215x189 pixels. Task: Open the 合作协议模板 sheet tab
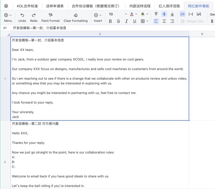tap(96, 6)
